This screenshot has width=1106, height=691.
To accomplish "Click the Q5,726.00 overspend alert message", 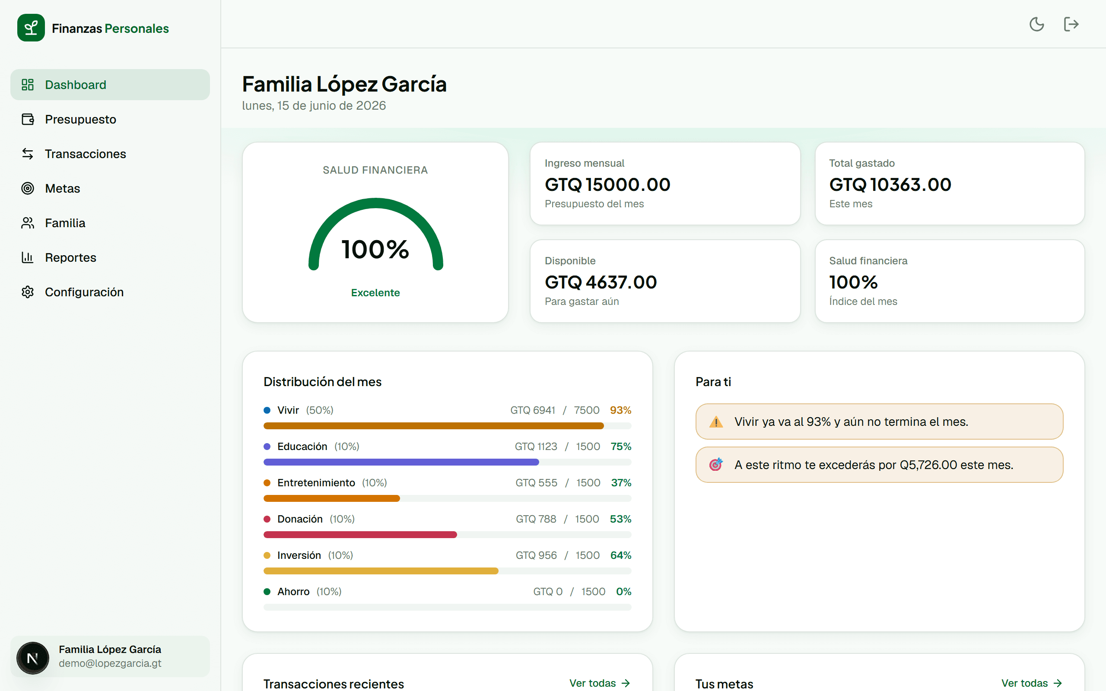I will click(879, 465).
